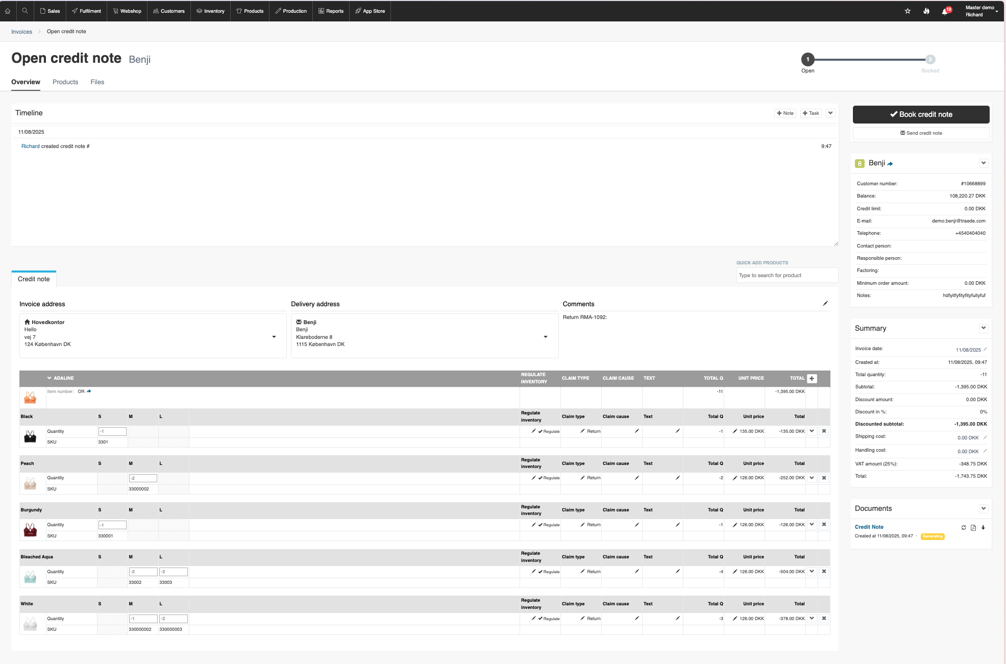Screen dimensions: 1006x664
Task: Click the favorites star icon
Action: (x=907, y=11)
